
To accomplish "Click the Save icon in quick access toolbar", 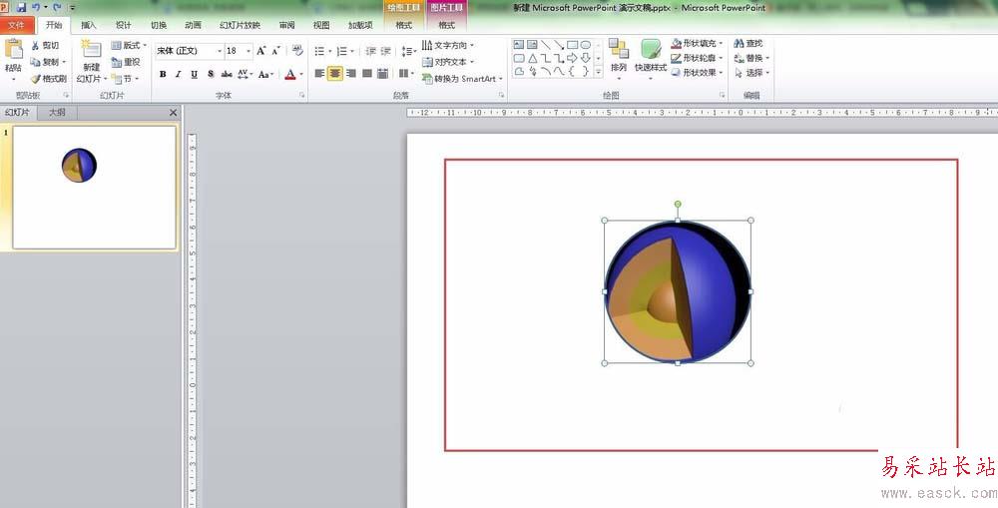I will [21, 7].
